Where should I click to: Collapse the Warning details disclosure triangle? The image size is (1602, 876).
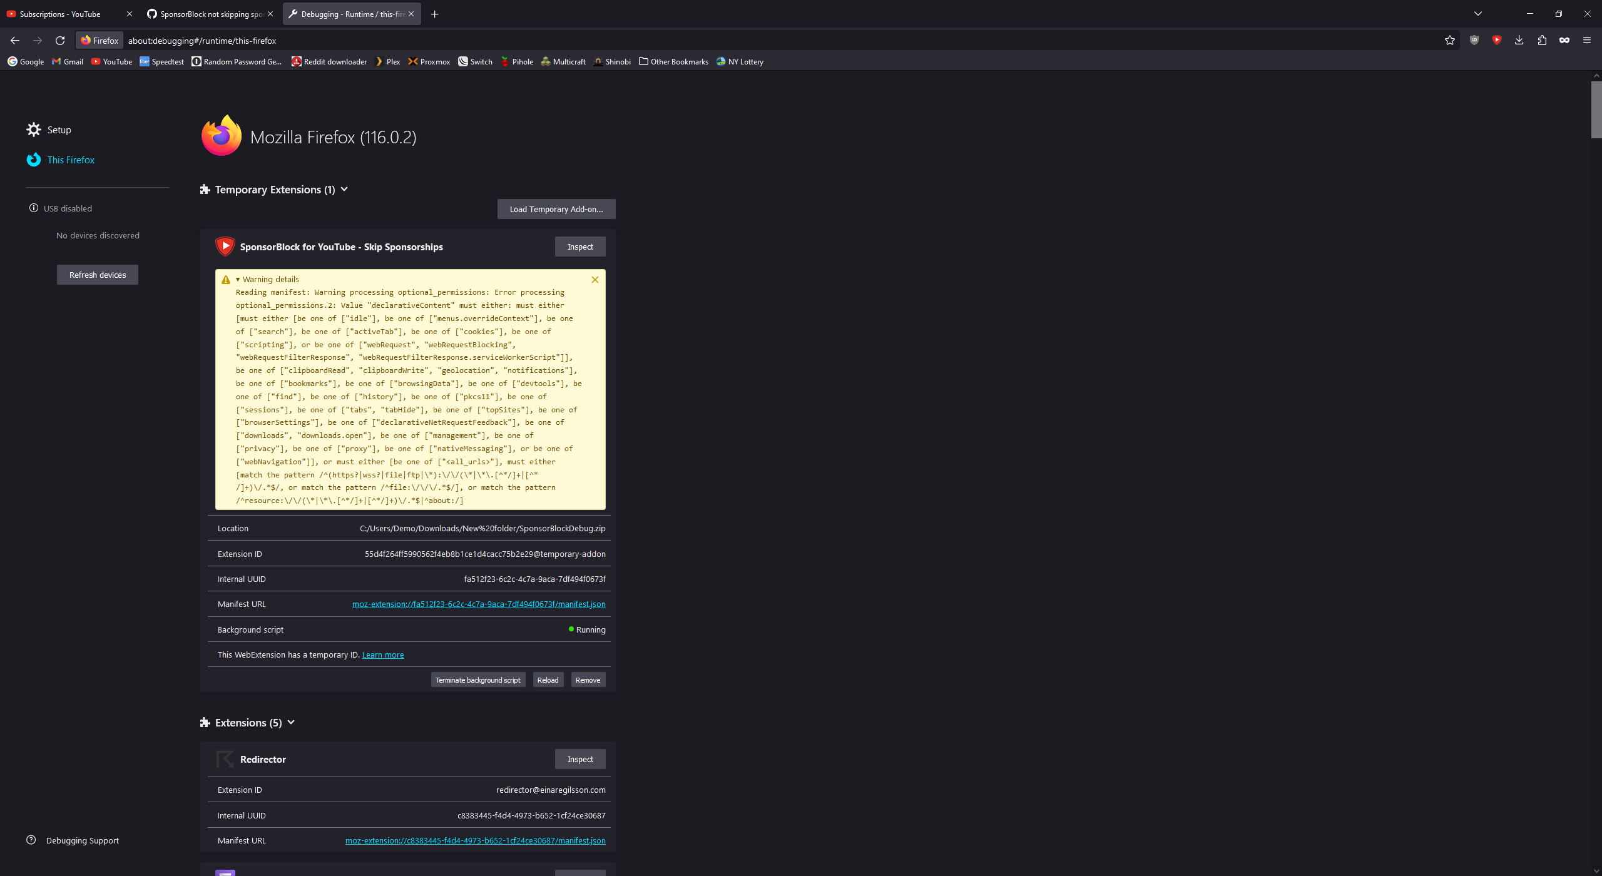pos(238,279)
